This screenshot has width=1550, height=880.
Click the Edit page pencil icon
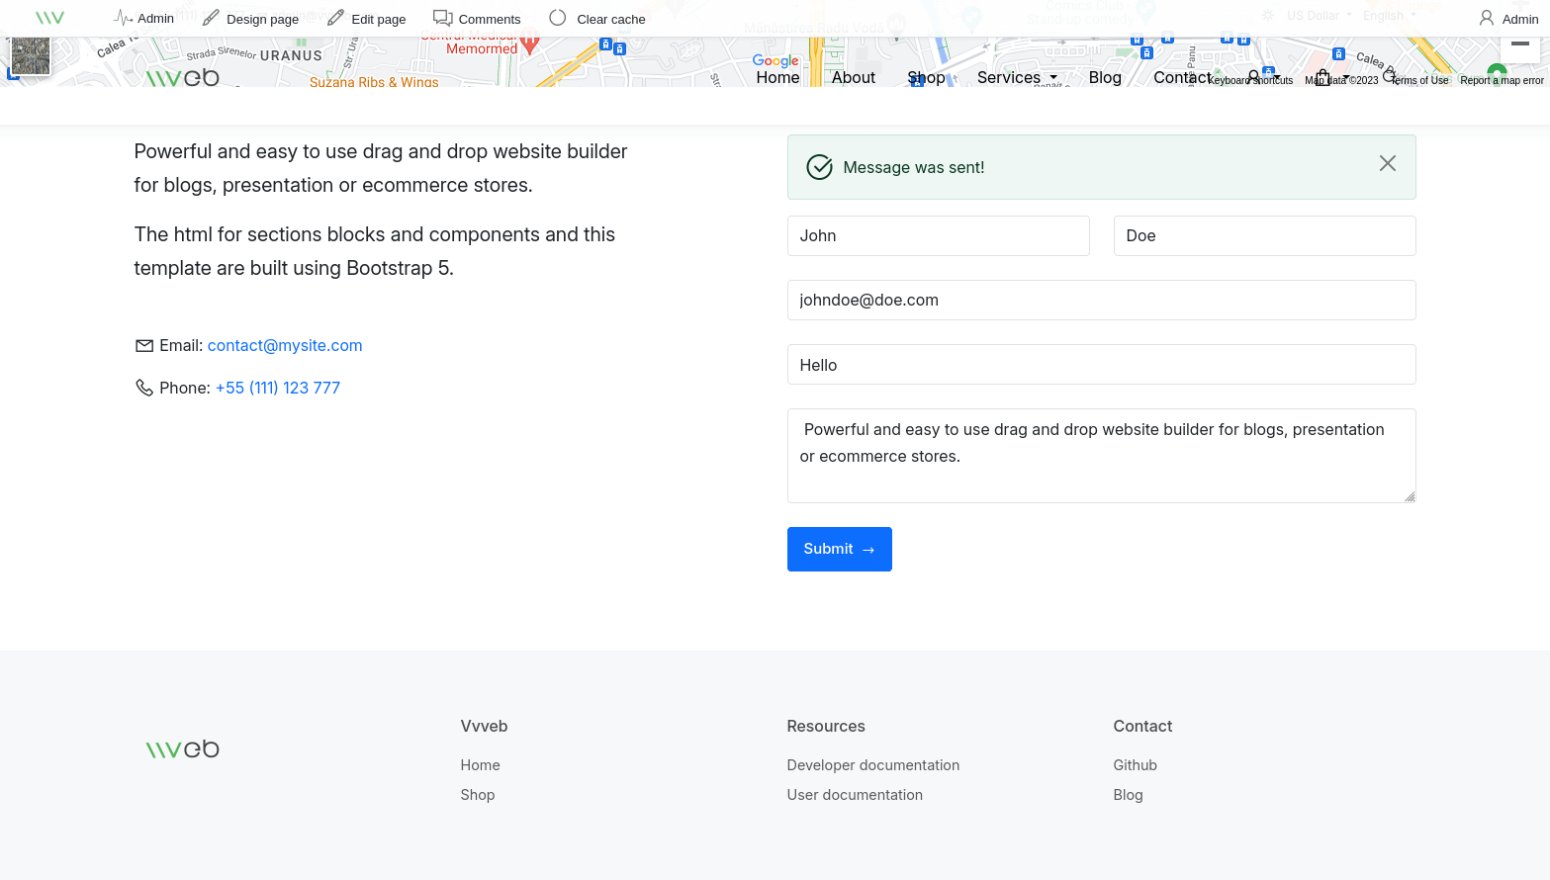click(x=335, y=18)
